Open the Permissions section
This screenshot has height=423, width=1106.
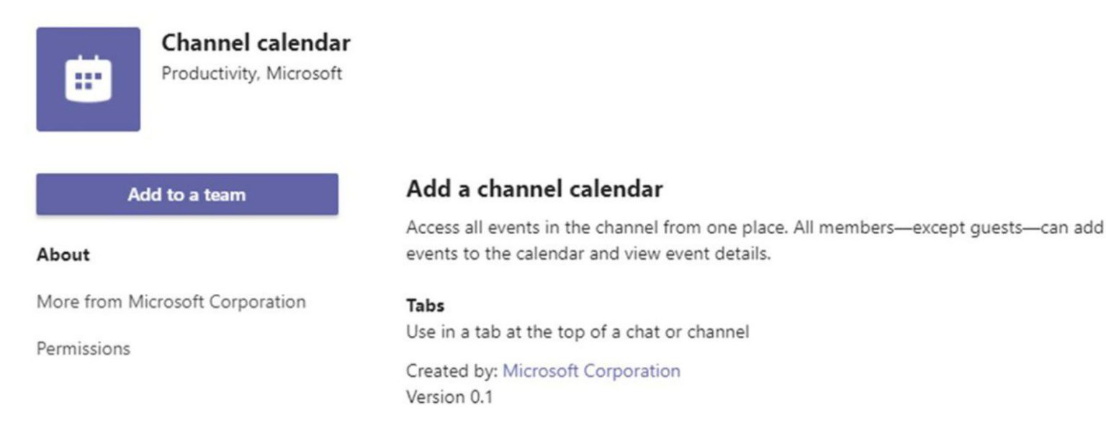(x=84, y=349)
